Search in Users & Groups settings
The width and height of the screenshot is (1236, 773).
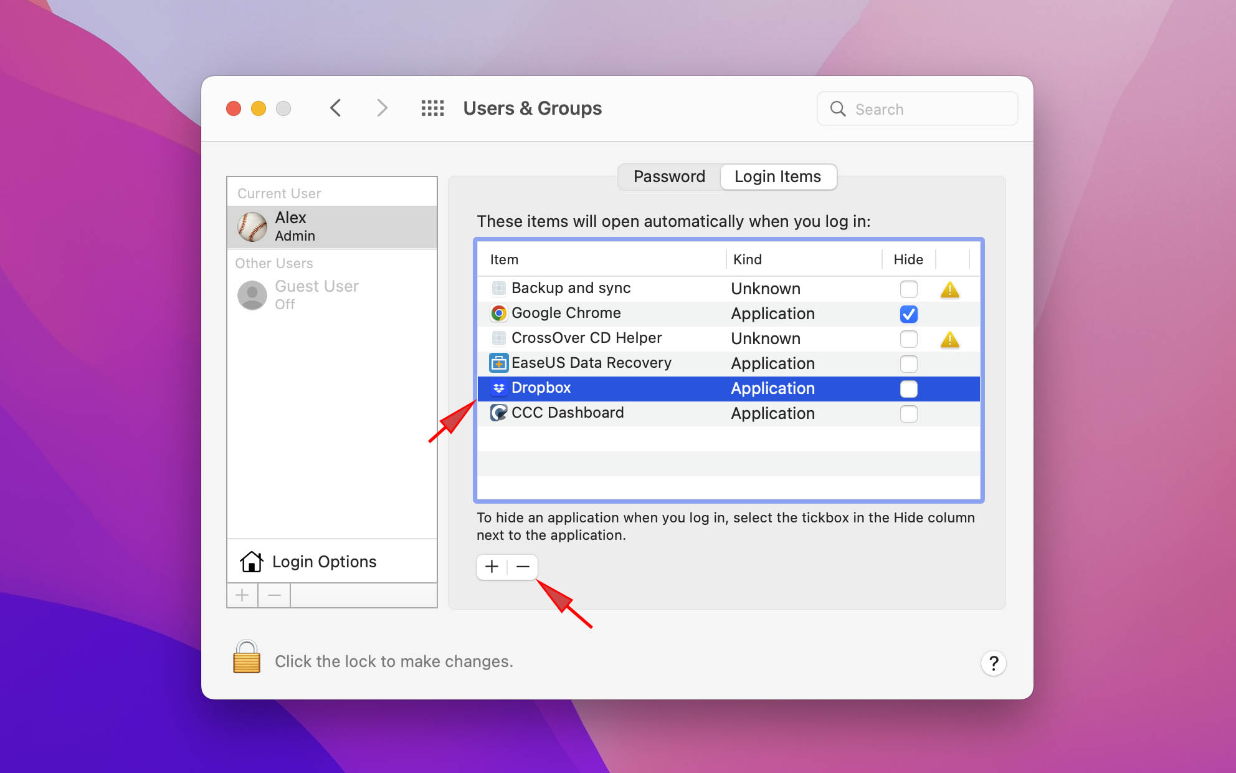(x=916, y=108)
